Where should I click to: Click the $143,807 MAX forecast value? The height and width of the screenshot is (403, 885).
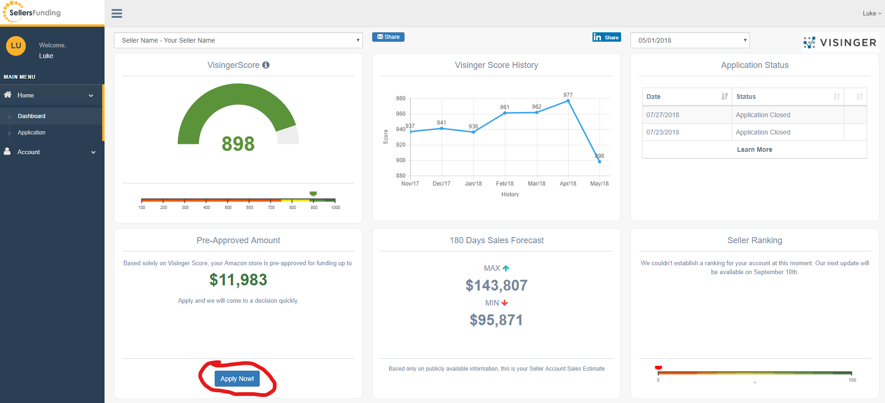[496, 285]
